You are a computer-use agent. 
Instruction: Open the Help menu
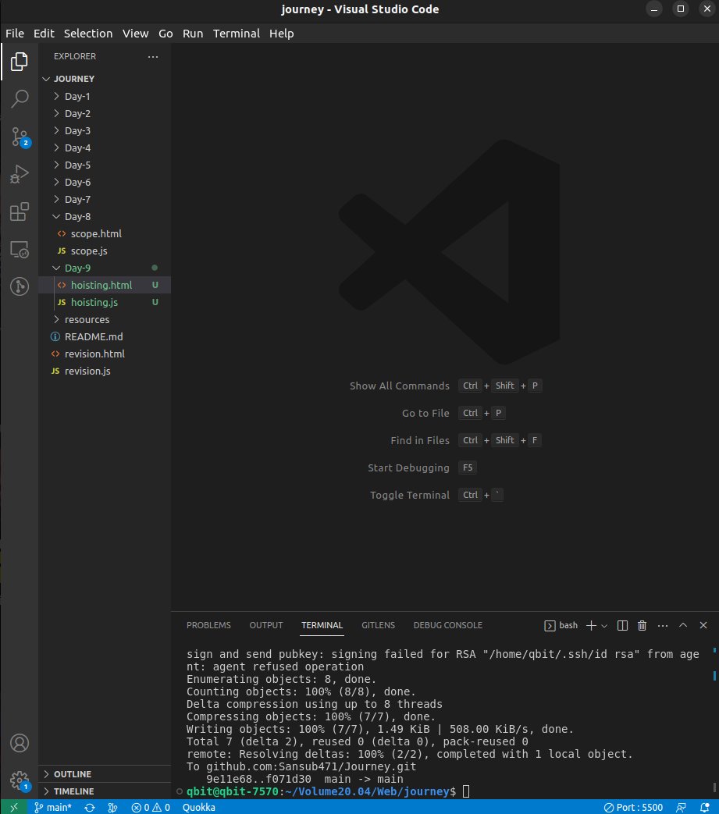(x=281, y=34)
